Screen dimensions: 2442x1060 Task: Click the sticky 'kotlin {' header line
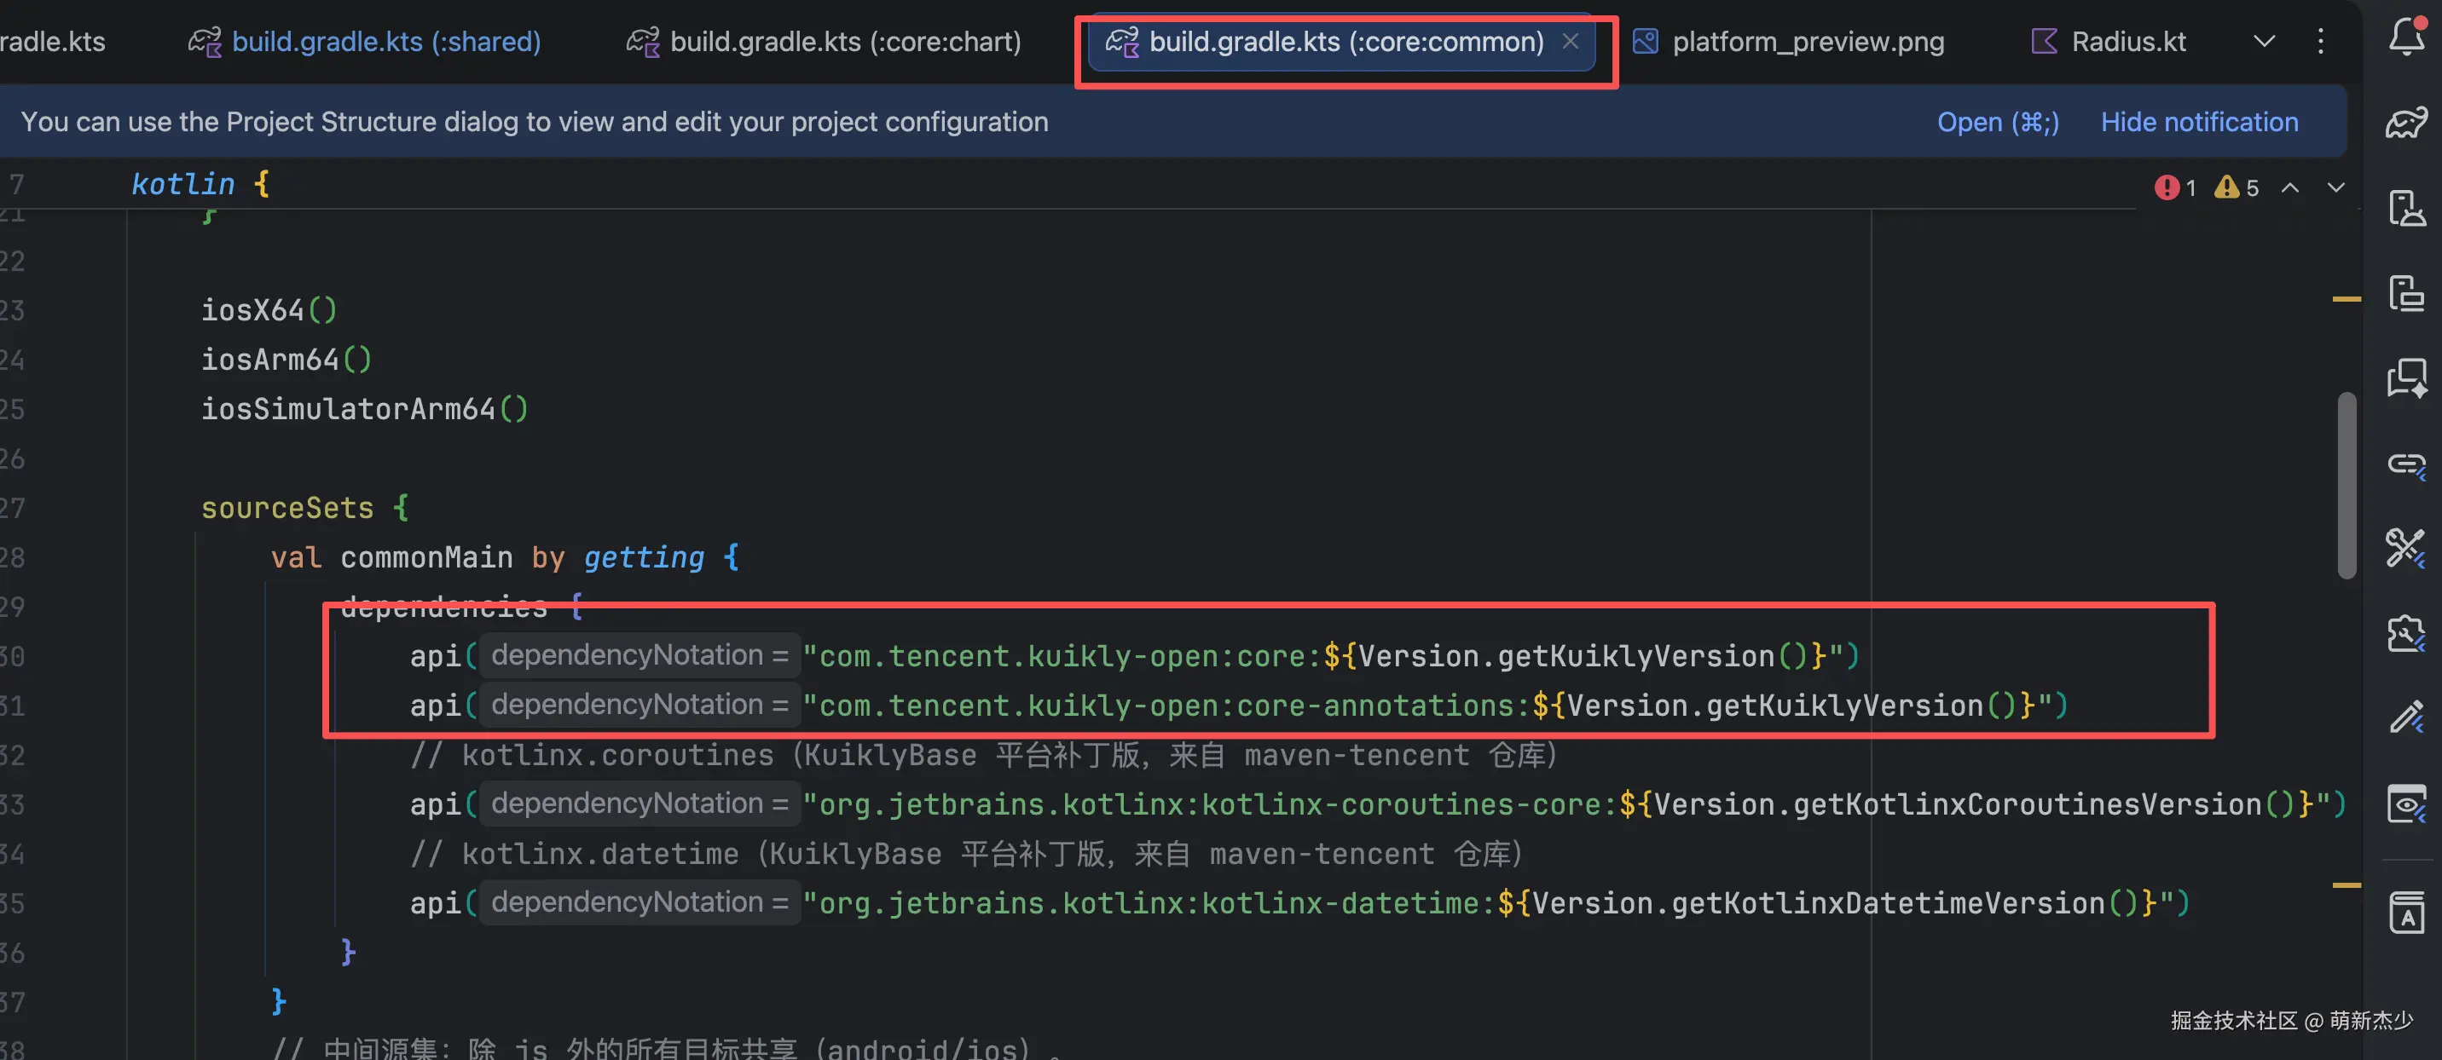[201, 184]
